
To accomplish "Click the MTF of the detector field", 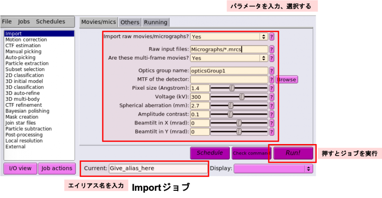I will [x=229, y=79].
